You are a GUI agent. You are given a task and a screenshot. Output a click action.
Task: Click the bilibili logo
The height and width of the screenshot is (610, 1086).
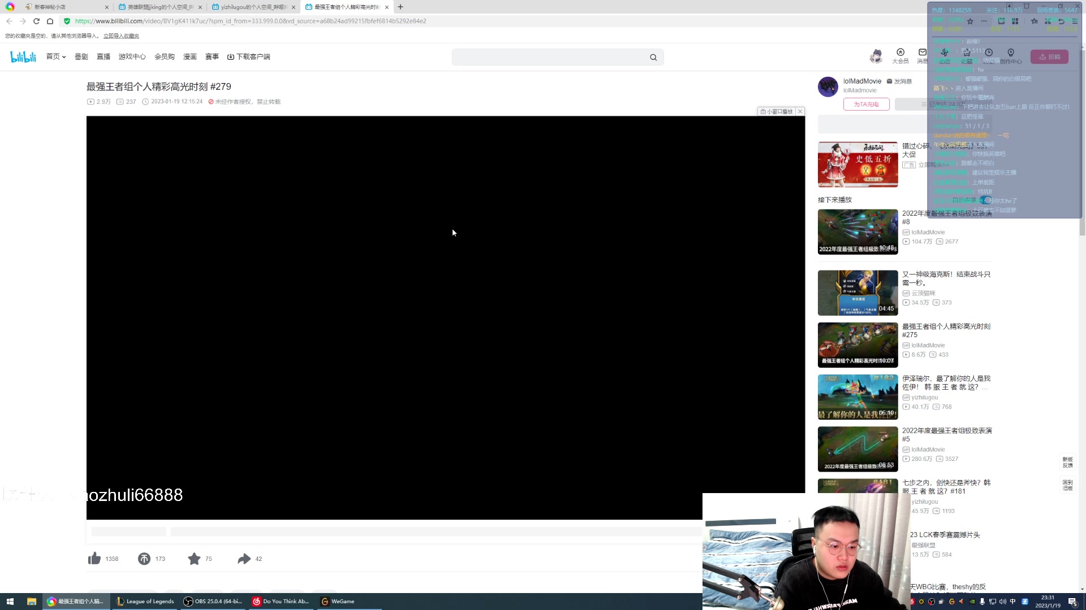tap(23, 56)
